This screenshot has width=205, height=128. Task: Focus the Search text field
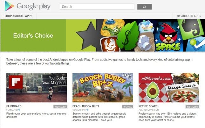tap(97, 7)
